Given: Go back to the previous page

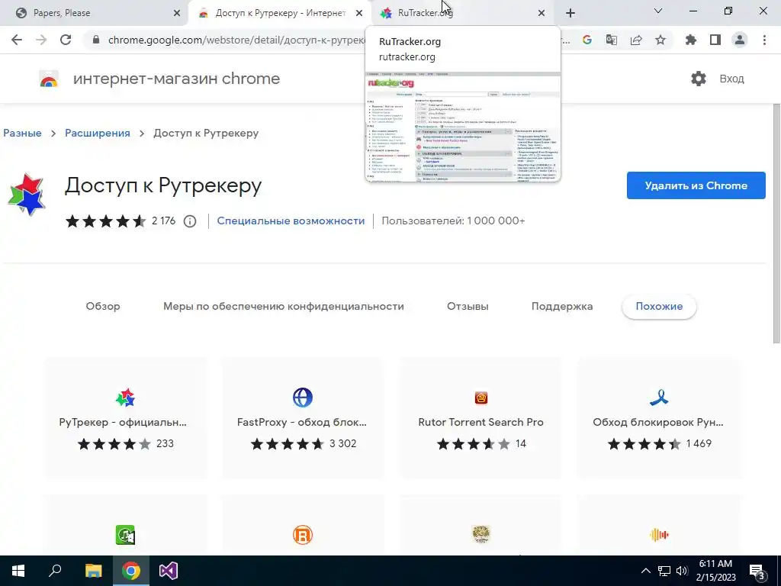Looking at the screenshot, I should pos(17,40).
